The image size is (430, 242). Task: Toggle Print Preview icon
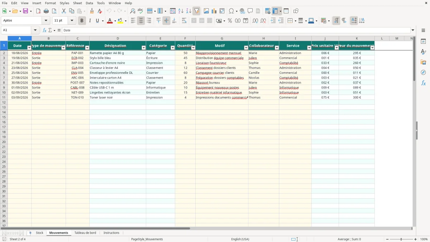(54, 11)
